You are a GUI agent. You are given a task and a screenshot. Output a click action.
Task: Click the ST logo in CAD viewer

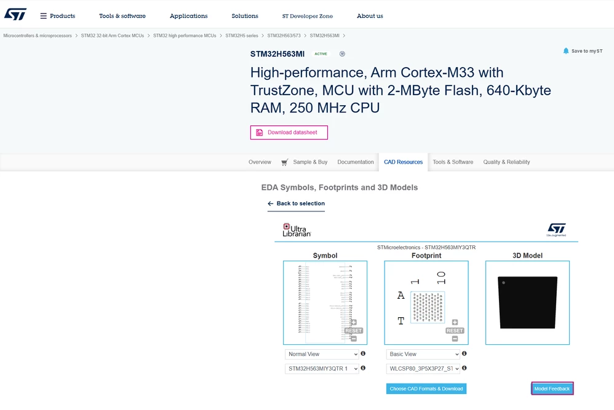[x=556, y=229]
